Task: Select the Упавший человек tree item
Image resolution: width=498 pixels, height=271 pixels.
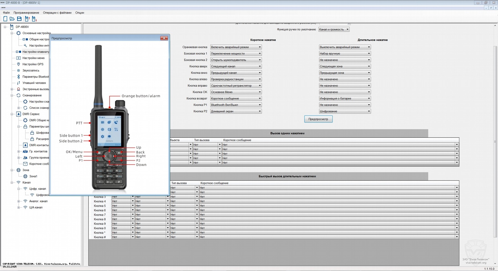Action: pos(34,83)
